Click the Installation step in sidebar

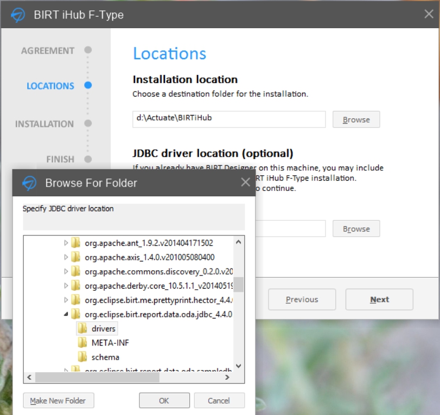click(x=44, y=124)
